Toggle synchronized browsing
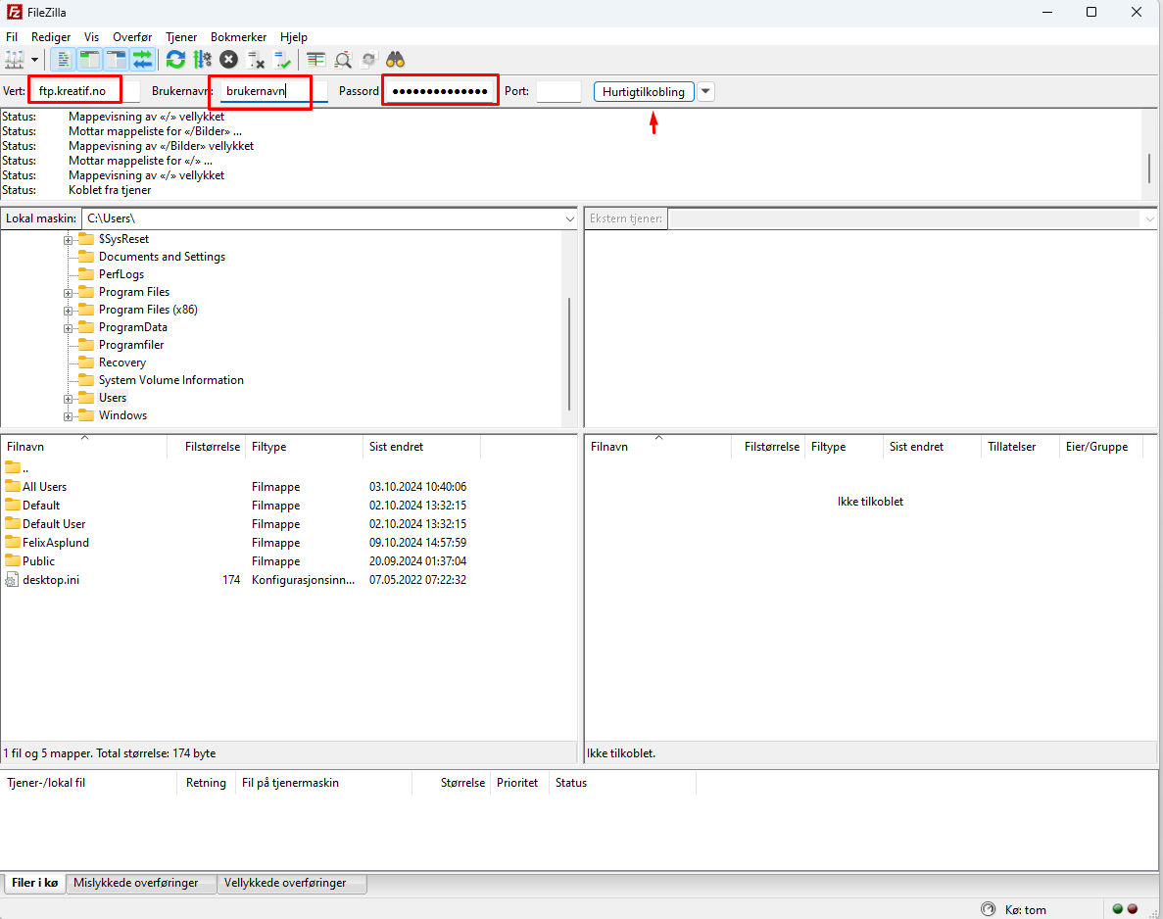The height and width of the screenshot is (919, 1163). pos(368,60)
